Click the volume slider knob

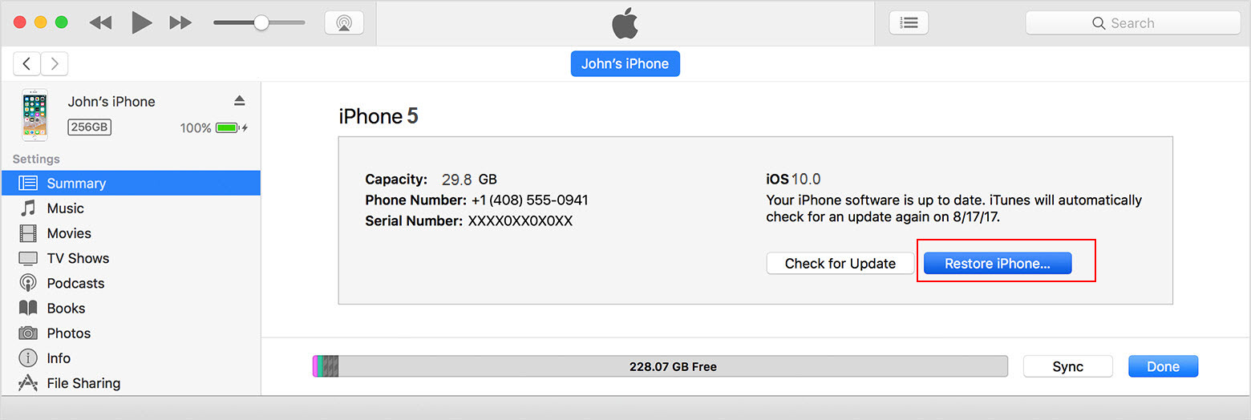pos(261,22)
